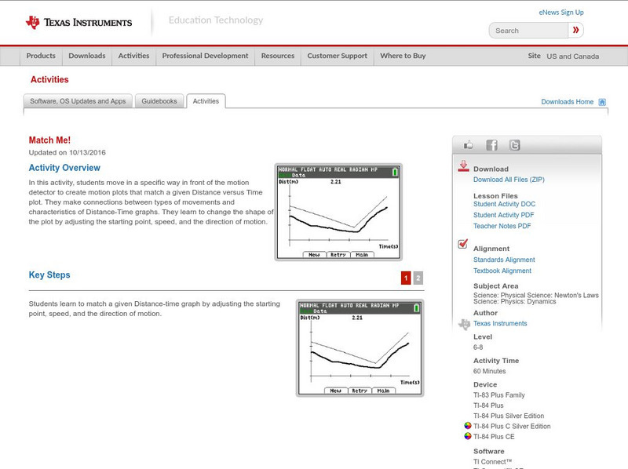Viewport: 628px width, 469px height.
Task: Open the Professional Development menu
Action: [205, 56]
